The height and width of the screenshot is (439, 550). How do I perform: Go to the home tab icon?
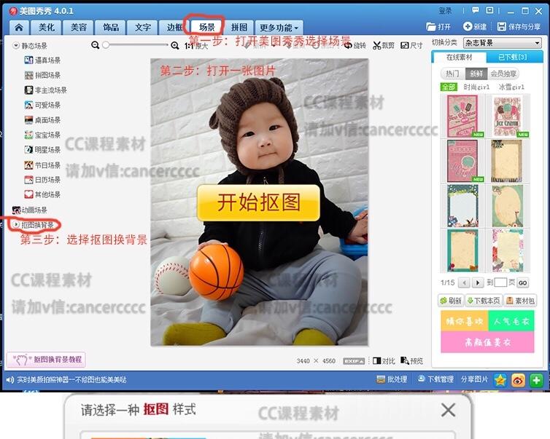[19, 27]
